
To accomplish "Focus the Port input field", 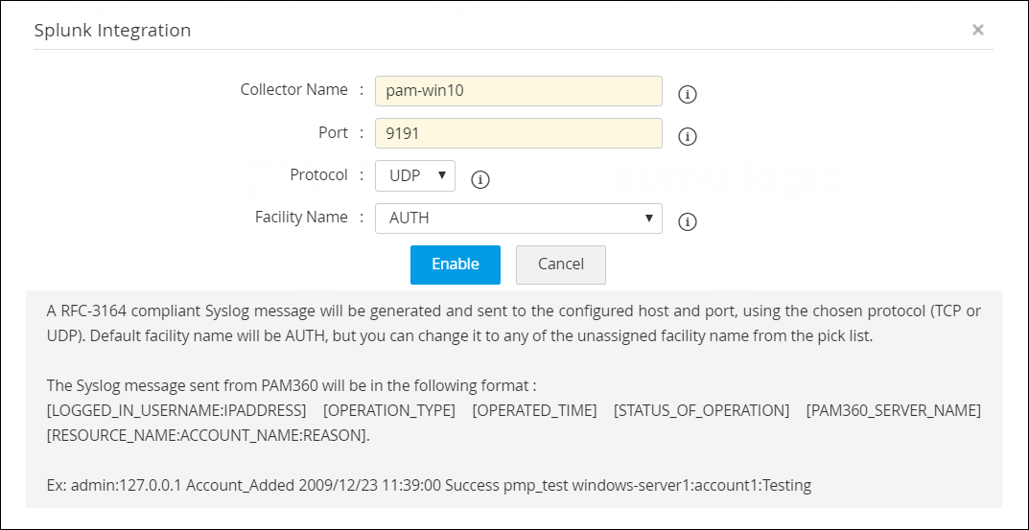I will coord(519,133).
